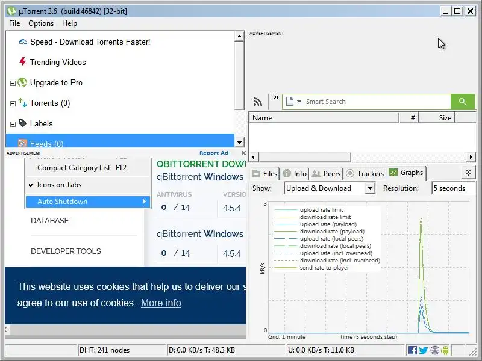Viewport: 482px width, 361px height.
Task: Open the Help menu
Action: click(69, 23)
